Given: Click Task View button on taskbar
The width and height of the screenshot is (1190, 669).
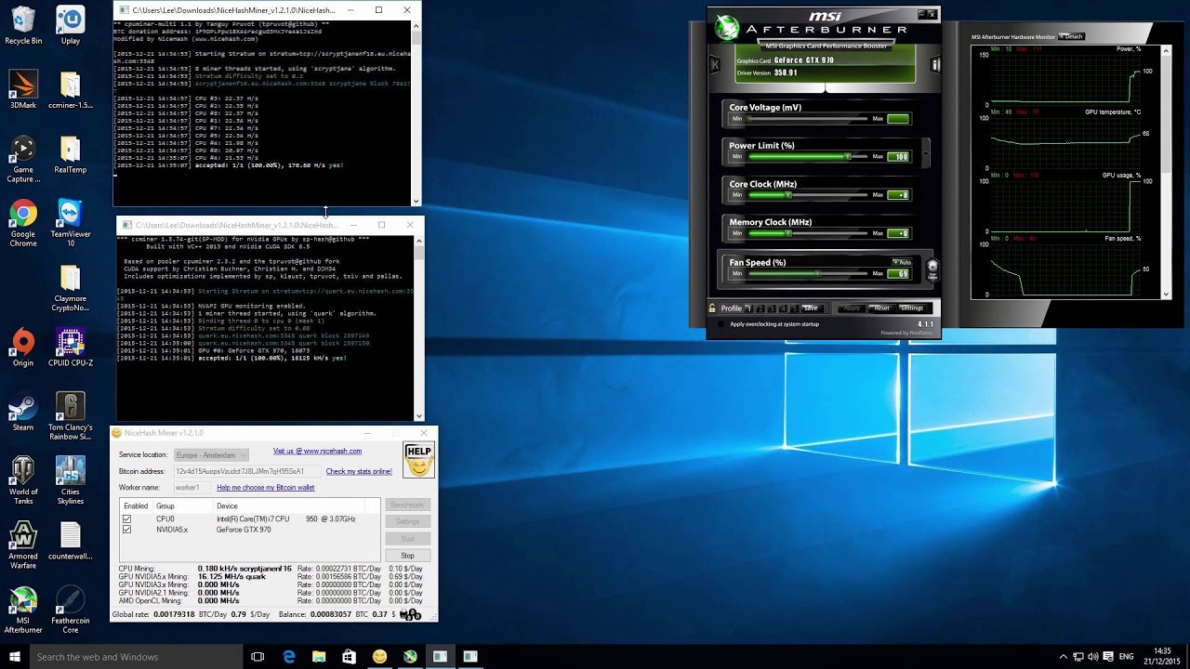Looking at the screenshot, I should 258,657.
